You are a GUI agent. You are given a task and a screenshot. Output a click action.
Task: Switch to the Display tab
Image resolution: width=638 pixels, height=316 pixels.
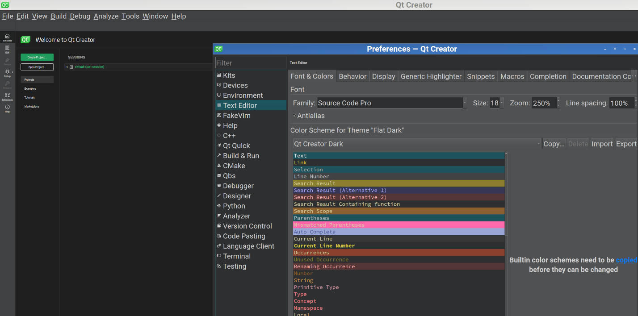(384, 76)
